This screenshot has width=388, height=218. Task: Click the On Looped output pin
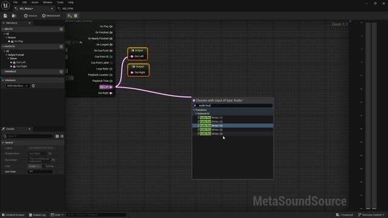coord(111,45)
